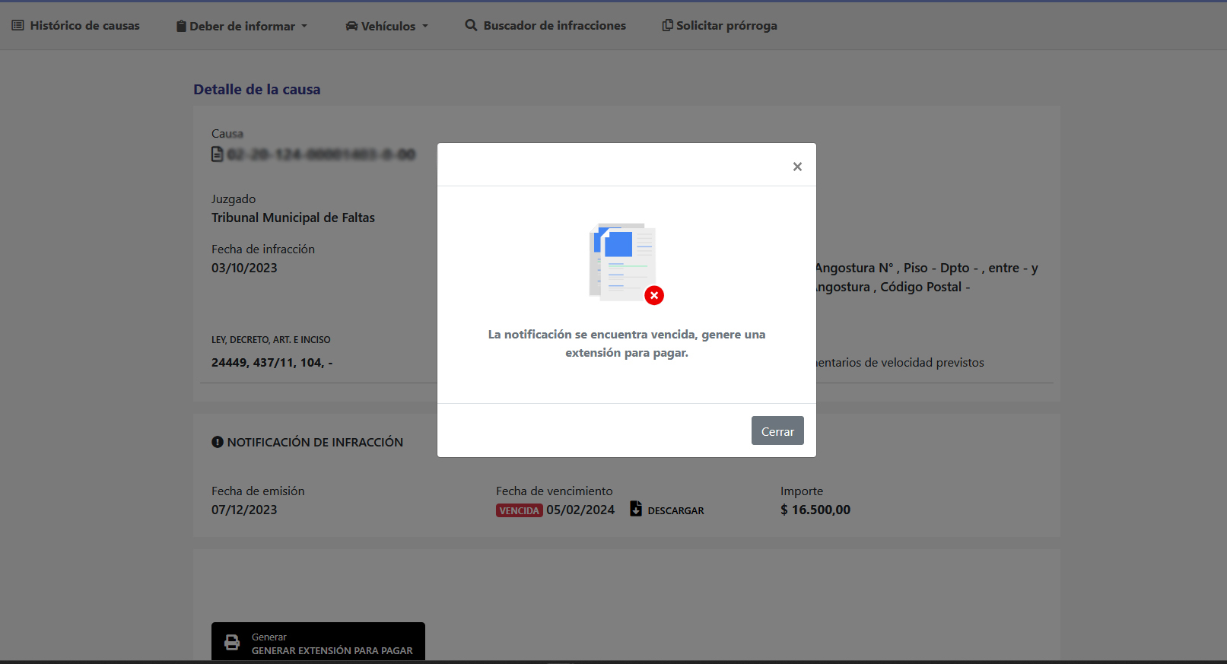Click the exclamation icon beside Notificación de infracción
Image resolution: width=1227 pixels, height=664 pixels.
pos(218,442)
